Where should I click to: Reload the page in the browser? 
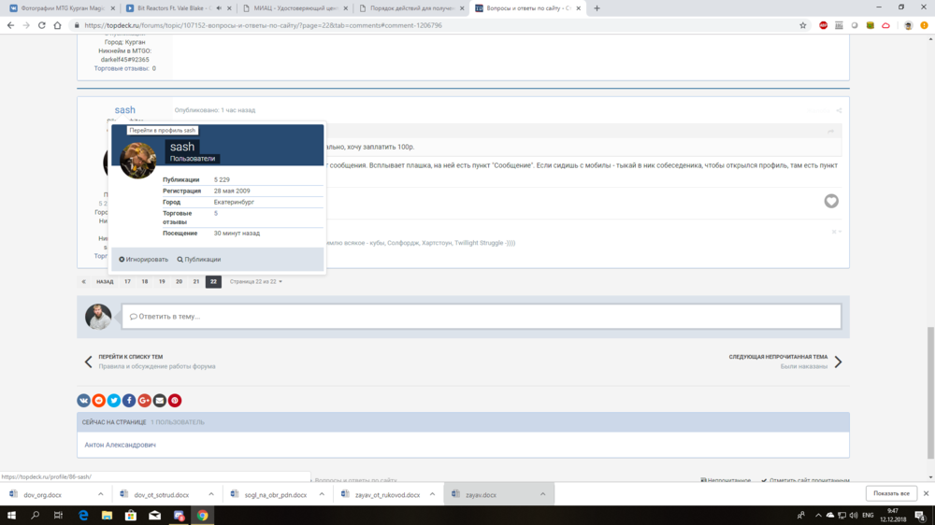(x=43, y=25)
